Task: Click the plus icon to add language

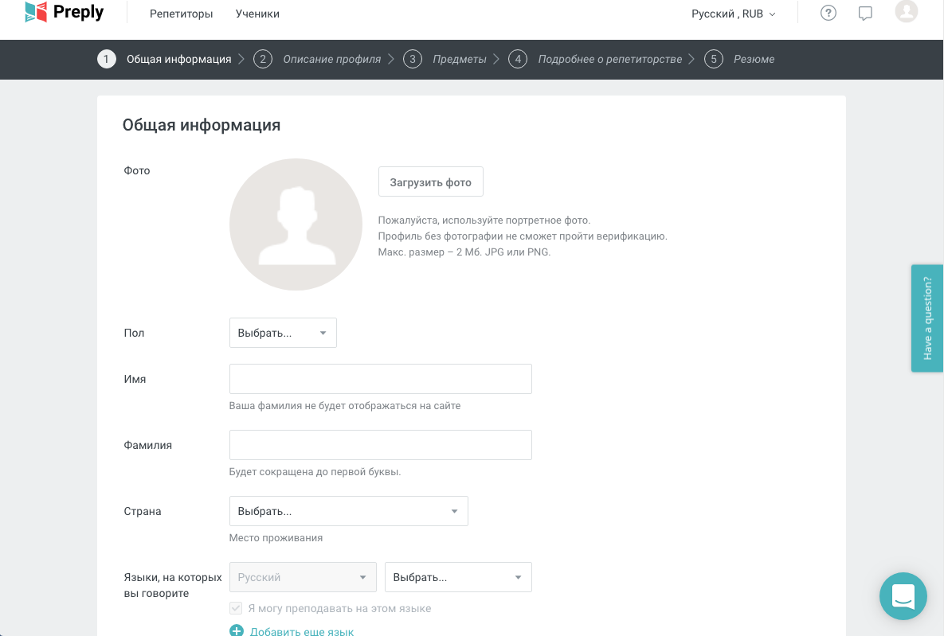Action: (237, 630)
